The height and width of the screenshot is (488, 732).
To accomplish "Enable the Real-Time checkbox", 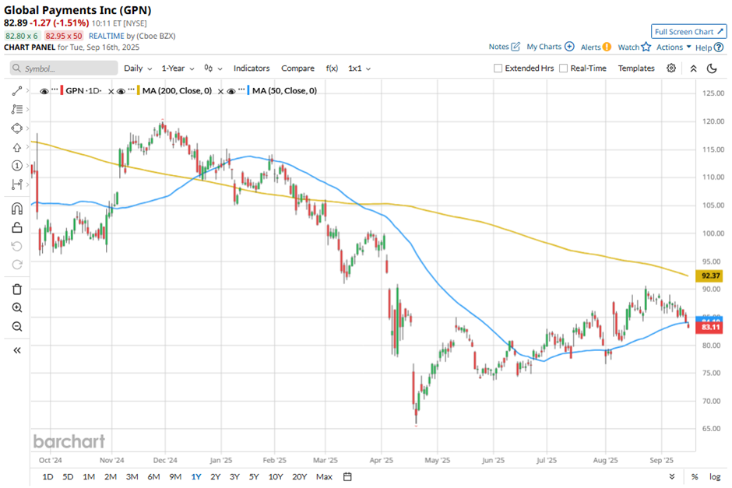I will [564, 68].
